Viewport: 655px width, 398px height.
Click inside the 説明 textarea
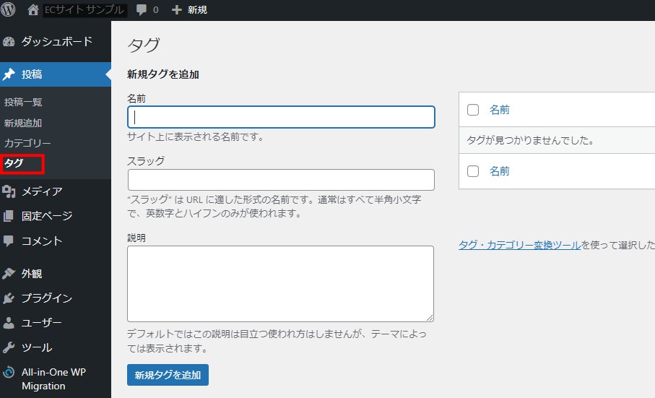pos(280,283)
